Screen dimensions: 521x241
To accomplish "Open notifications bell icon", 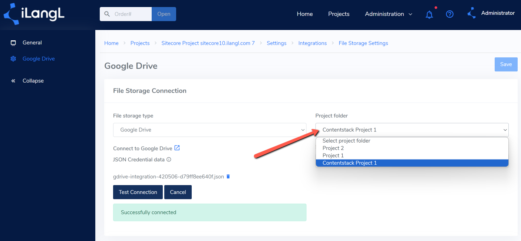I will coord(429,14).
